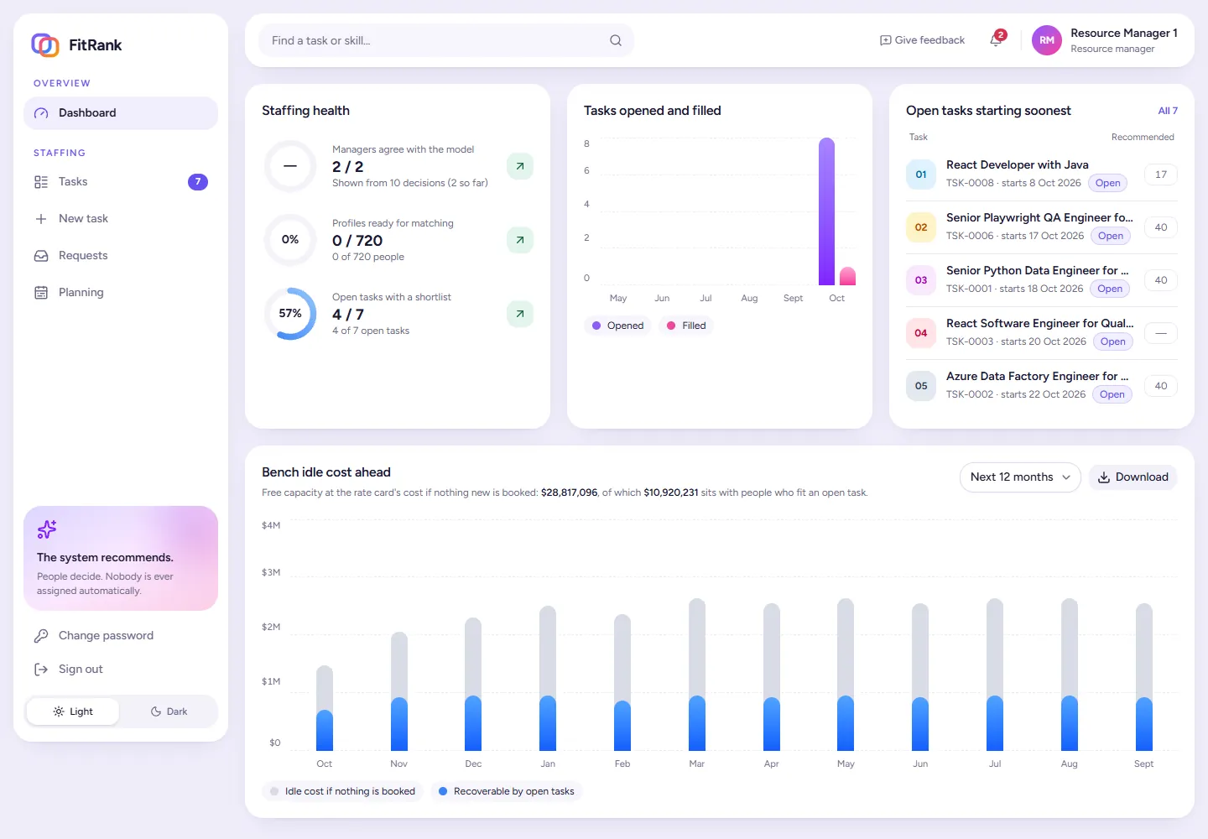Toggle the Opened legend series
Screen dimensions: 1208x839
(x=618, y=326)
